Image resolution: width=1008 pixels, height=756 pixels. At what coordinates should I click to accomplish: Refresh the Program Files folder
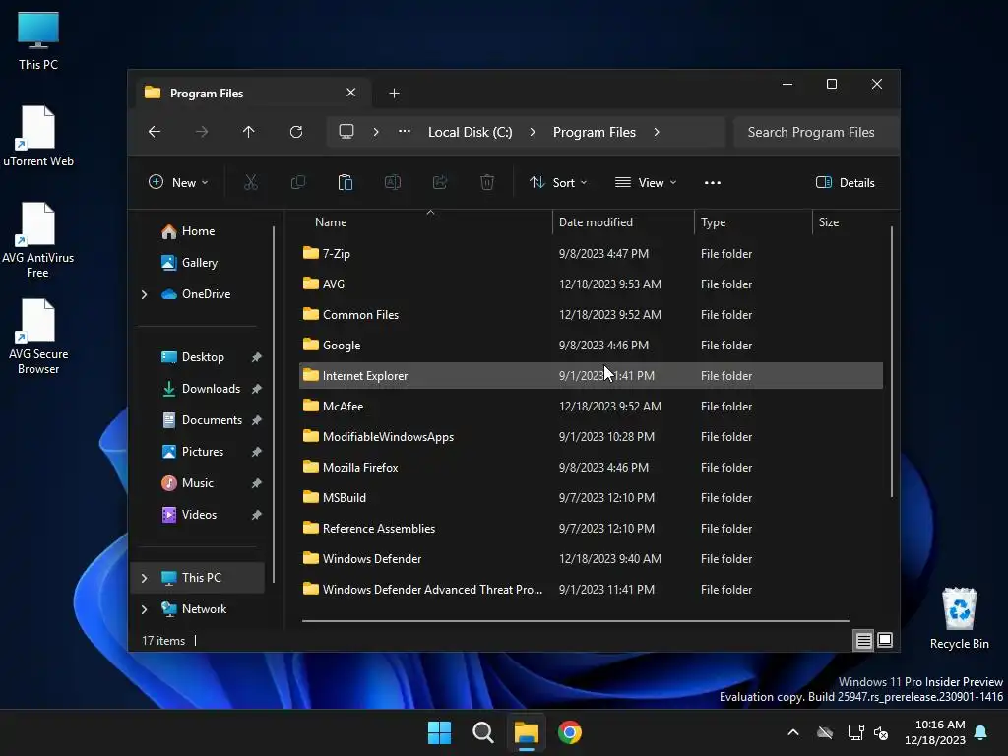(296, 132)
